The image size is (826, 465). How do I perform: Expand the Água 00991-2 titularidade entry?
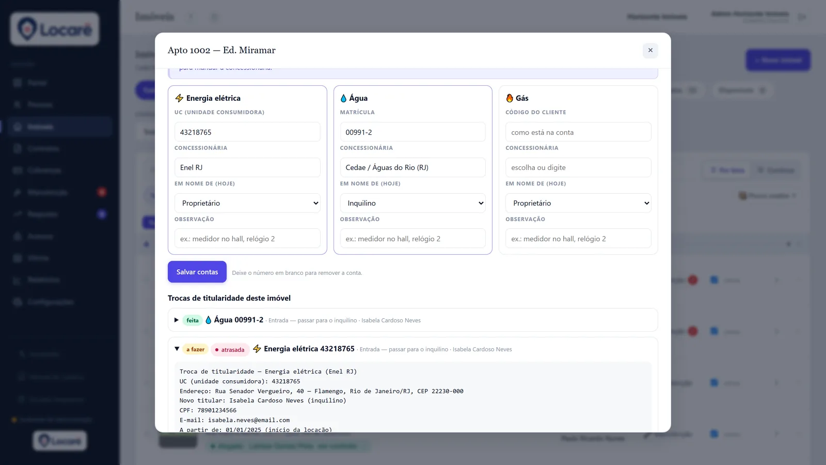pos(177,320)
